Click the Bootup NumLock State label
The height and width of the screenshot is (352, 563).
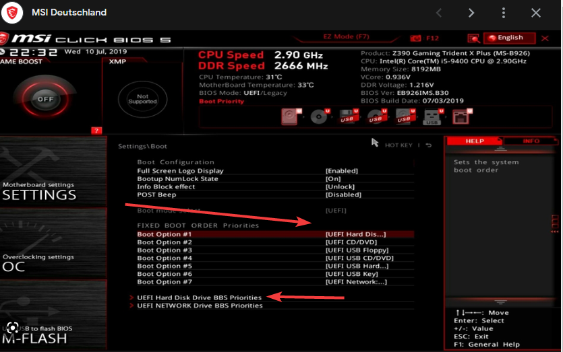coord(177,179)
